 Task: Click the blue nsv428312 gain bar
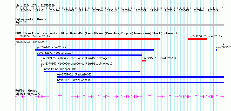(140, 82)
